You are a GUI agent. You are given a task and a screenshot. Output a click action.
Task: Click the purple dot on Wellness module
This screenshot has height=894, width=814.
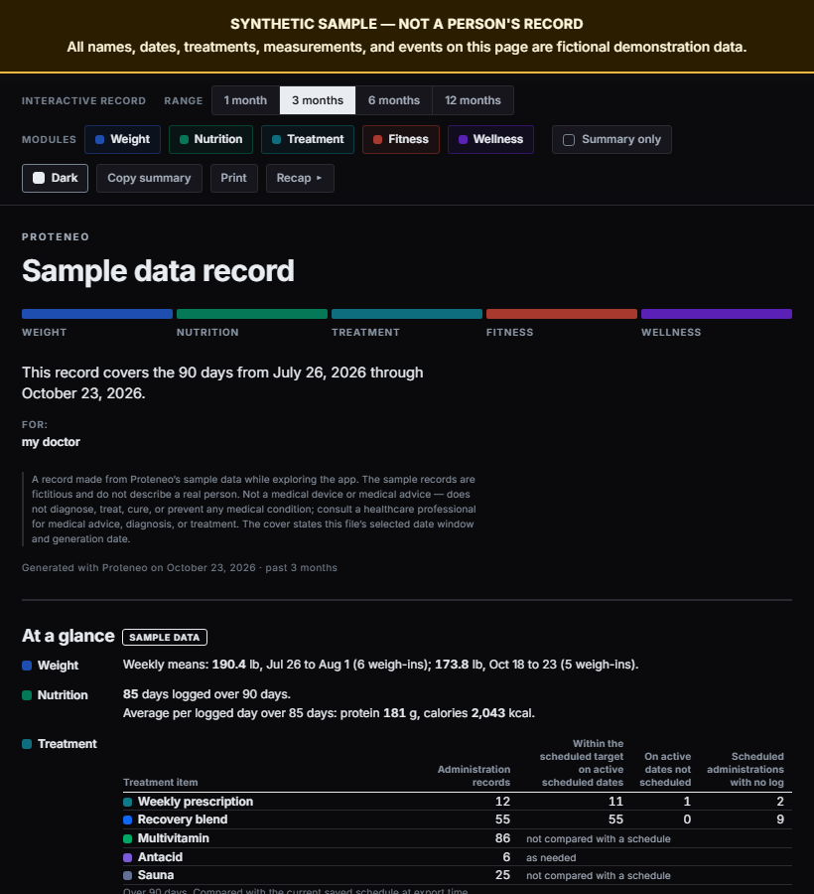click(464, 140)
